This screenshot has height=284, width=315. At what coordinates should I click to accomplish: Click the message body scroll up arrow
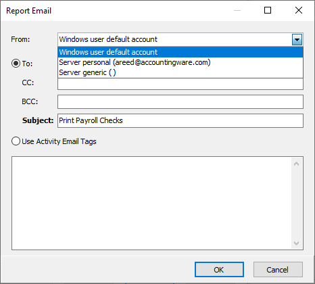tap(296, 164)
